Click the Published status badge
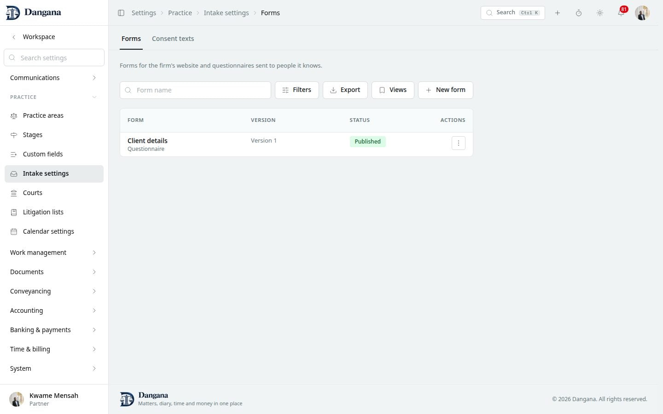663x414 pixels. 367,142
